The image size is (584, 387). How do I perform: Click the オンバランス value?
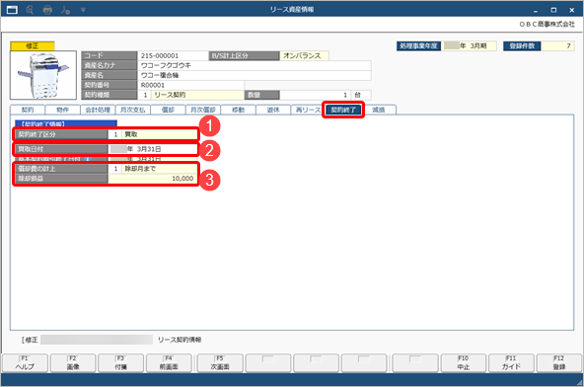(x=304, y=55)
